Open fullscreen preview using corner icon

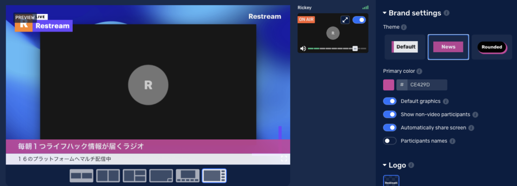[284, 159]
